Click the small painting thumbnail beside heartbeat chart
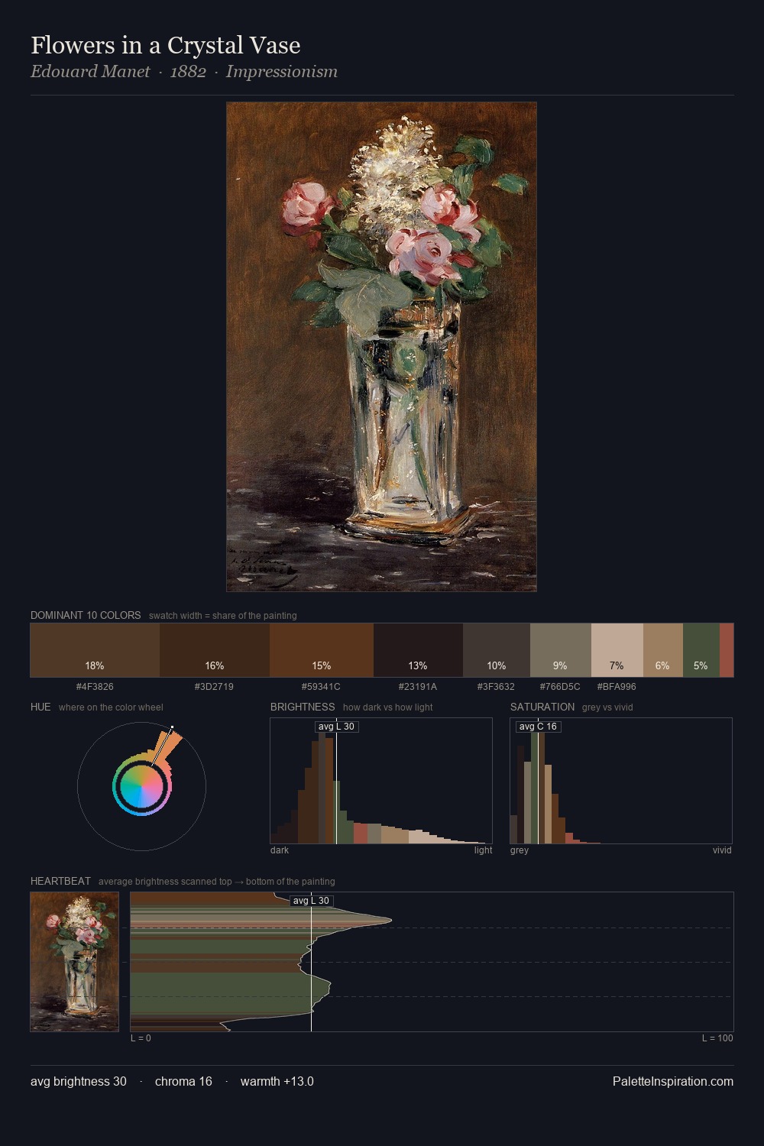Viewport: 764px width, 1146px height. coord(75,962)
